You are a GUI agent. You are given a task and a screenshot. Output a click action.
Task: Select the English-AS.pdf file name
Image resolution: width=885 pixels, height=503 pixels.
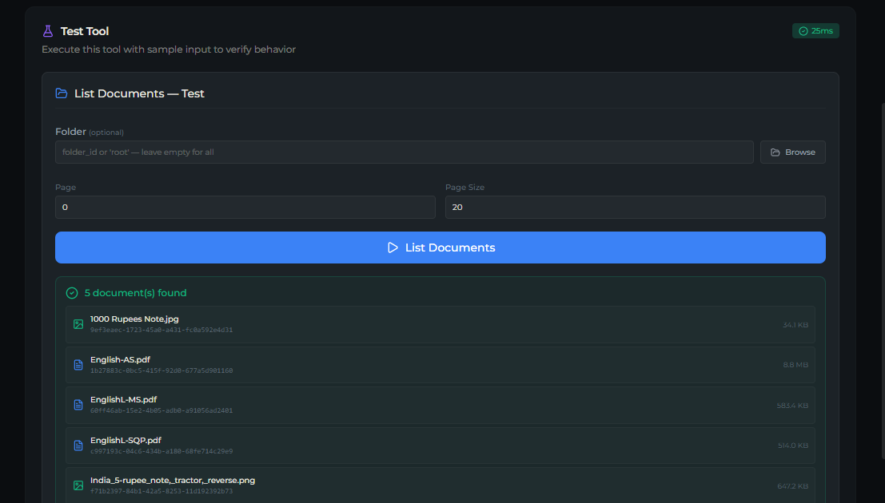tap(120, 360)
